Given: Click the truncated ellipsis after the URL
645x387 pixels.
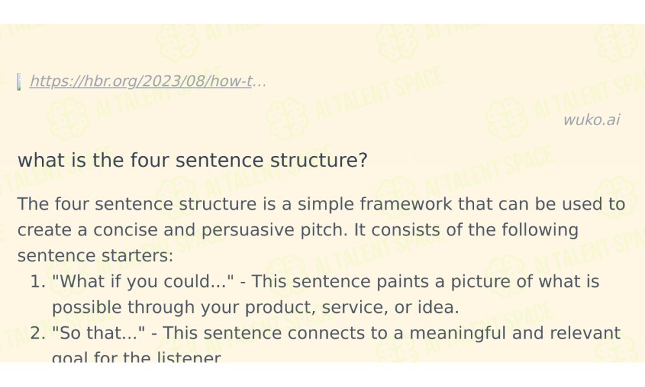Looking at the screenshot, I should pos(259,81).
